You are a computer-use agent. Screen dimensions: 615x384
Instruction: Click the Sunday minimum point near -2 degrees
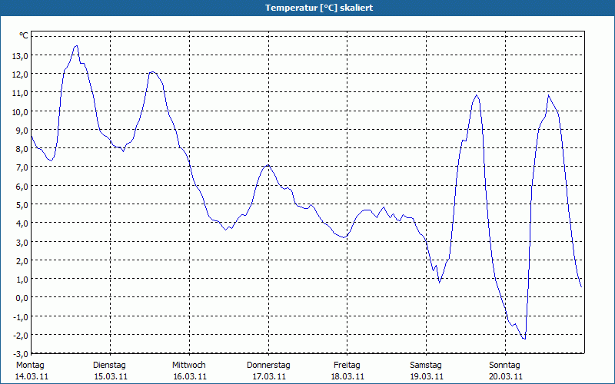coord(524,339)
